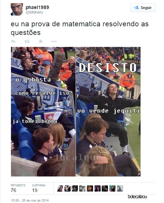164x203 pixels.
Task: Click the @bitsharry handle
Action: (34, 12)
